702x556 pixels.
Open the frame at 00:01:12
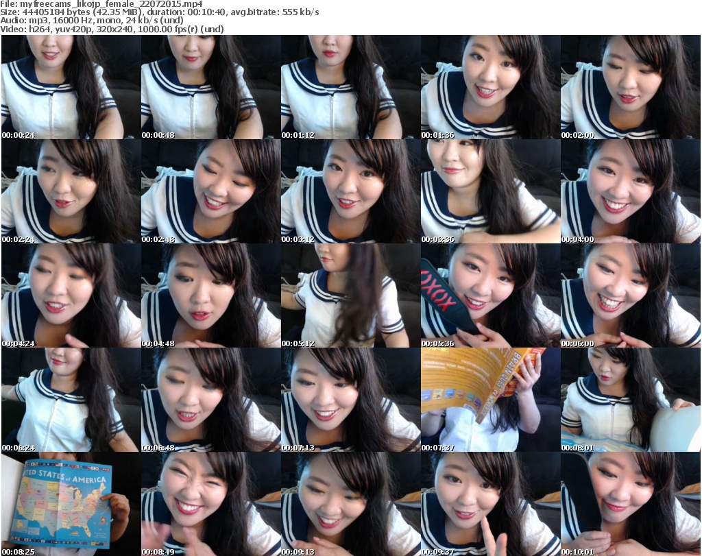(350, 87)
